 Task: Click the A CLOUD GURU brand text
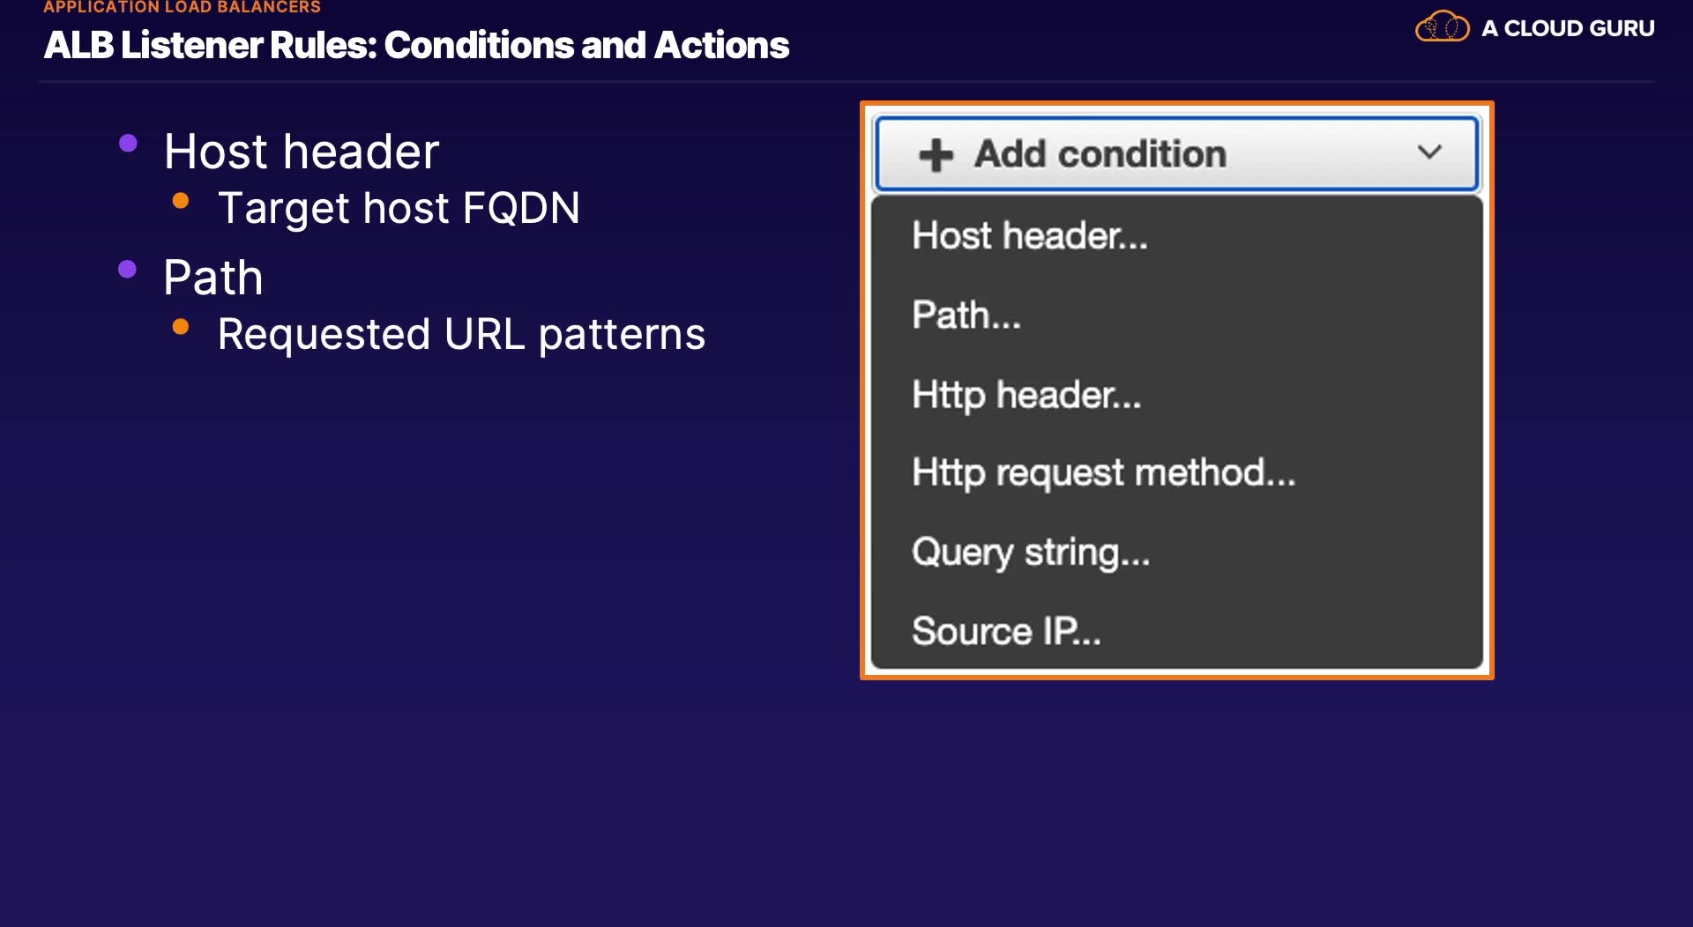pos(1568,28)
